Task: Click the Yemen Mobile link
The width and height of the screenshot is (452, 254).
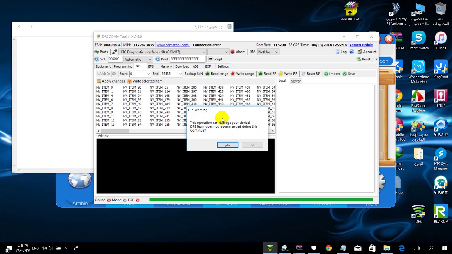Action: 361,45
